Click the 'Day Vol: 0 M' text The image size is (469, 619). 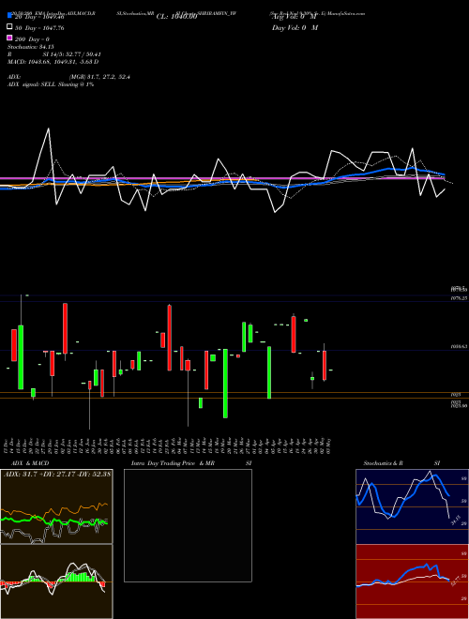coord(295,27)
